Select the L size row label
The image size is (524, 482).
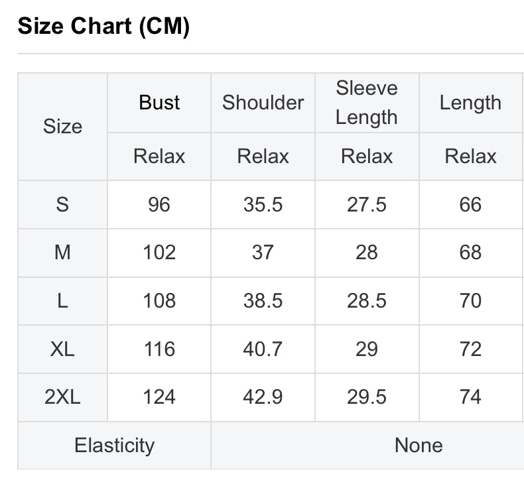tap(62, 300)
